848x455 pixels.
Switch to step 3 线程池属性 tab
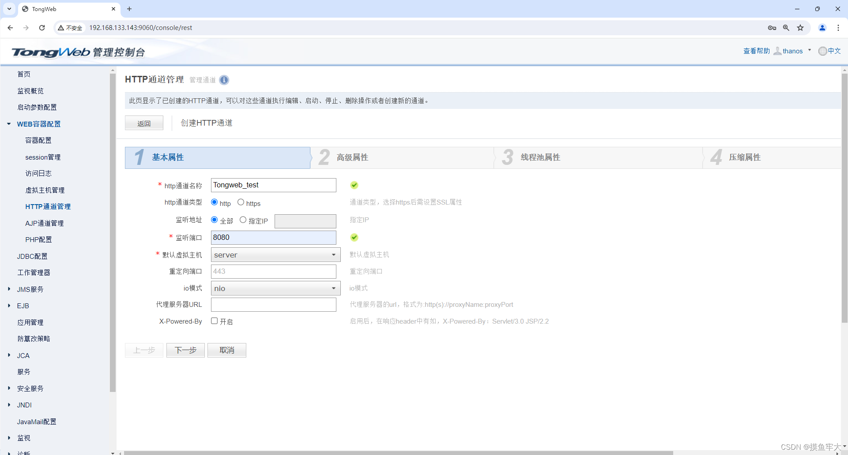(598, 157)
